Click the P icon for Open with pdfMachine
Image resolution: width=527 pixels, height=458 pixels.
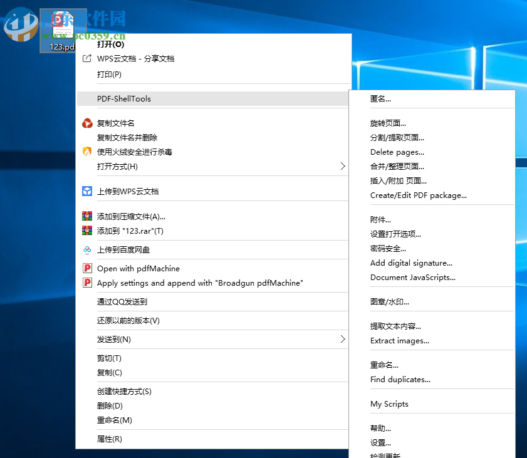tap(87, 268)
